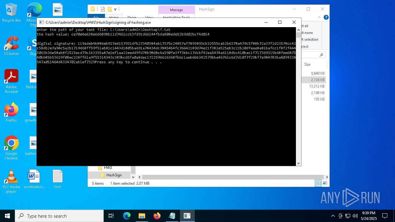
Task: Click the network icon in the system tray
Action: (x=348, y=216)
